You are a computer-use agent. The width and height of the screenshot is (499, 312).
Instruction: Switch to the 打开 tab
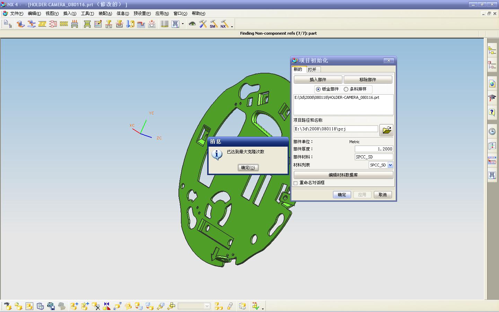pyautogui.click(x=312, y=69)
